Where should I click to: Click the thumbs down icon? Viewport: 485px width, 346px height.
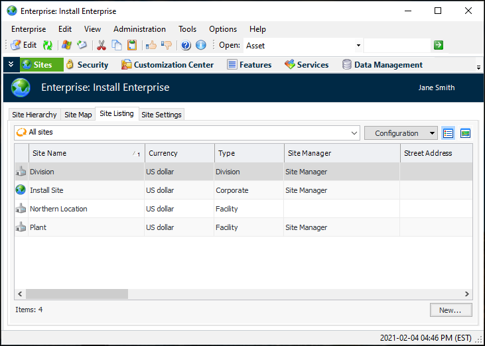(166, 45)
